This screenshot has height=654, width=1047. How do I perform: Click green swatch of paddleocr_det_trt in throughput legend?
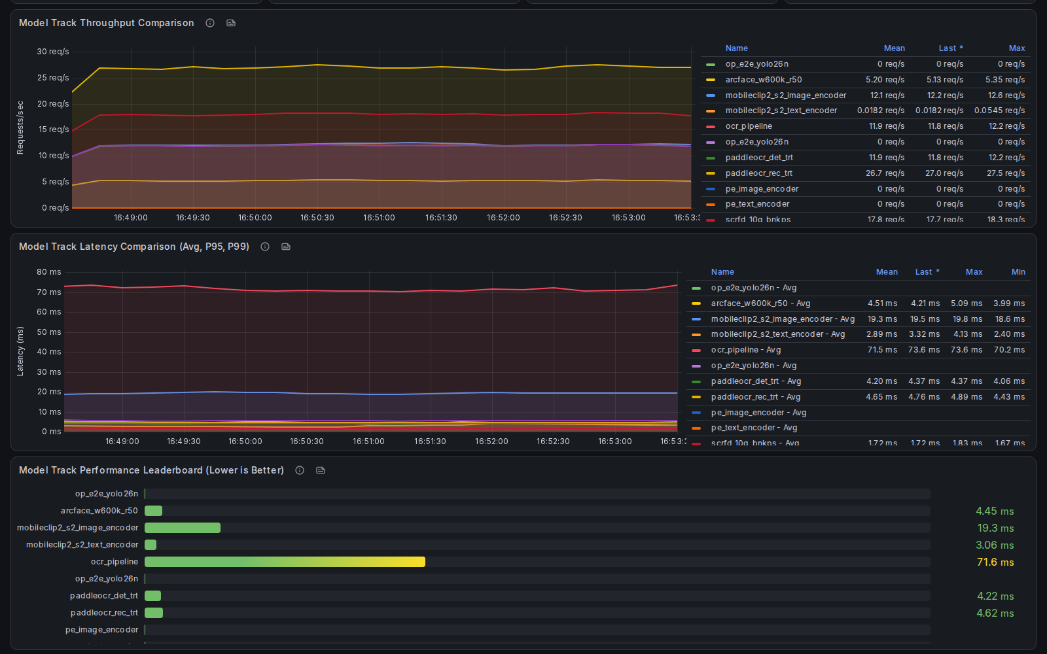pos(711,158)
